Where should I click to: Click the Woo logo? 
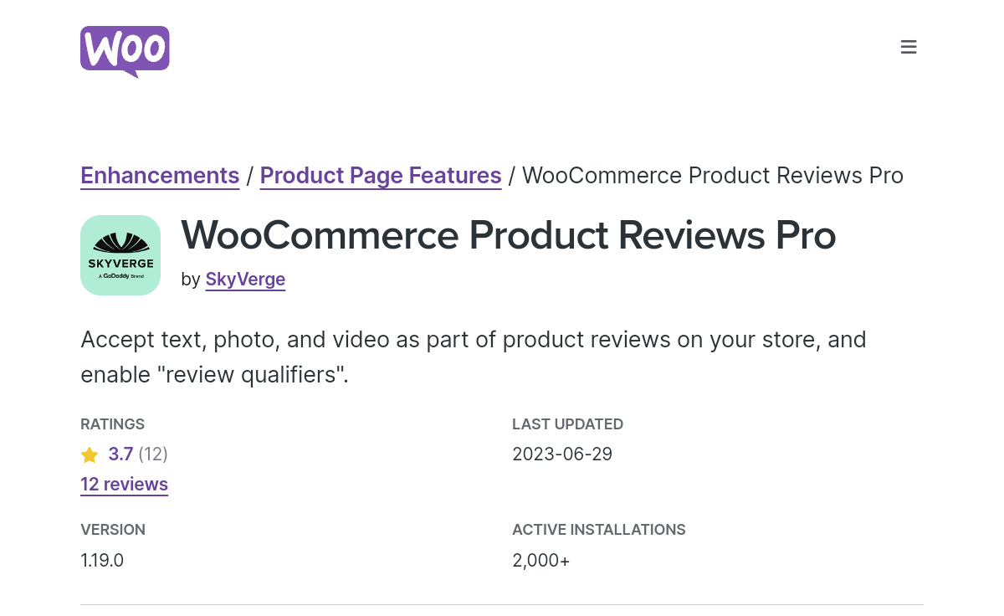click(125, 51)
